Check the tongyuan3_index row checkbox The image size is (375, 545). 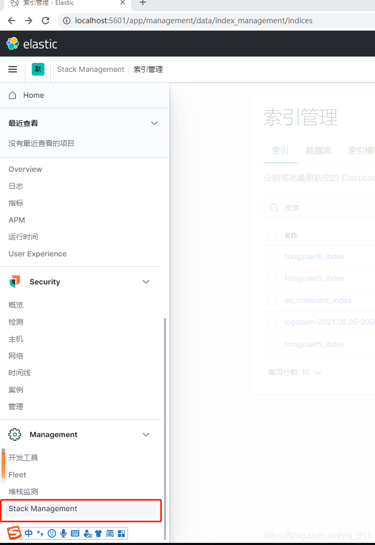(x=272, y=279)
